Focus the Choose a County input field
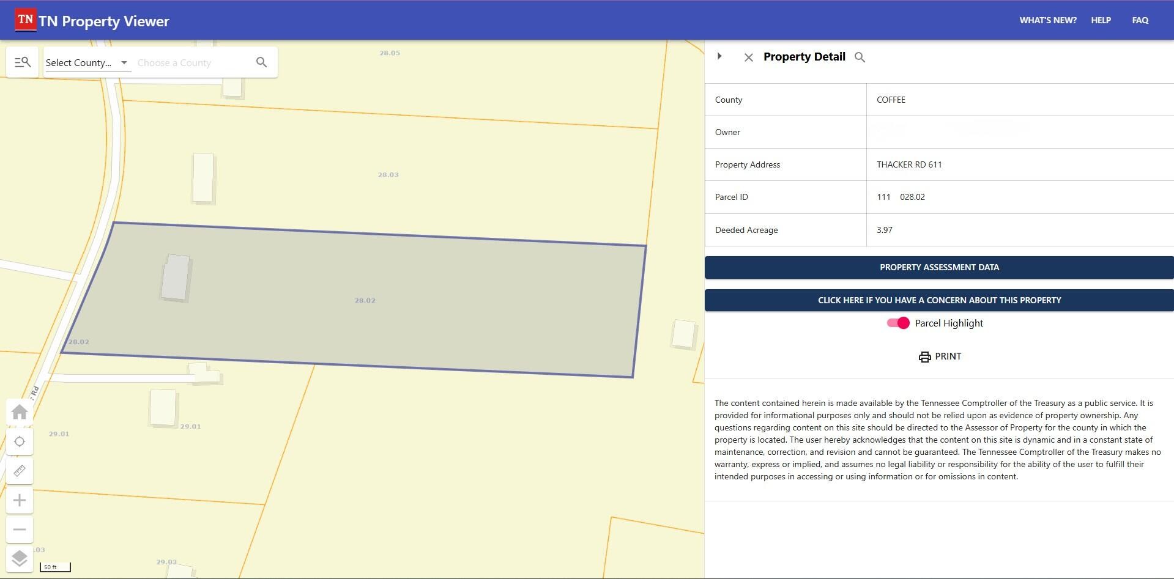Screen dimensions: 1174x579 tap(191, 62)
